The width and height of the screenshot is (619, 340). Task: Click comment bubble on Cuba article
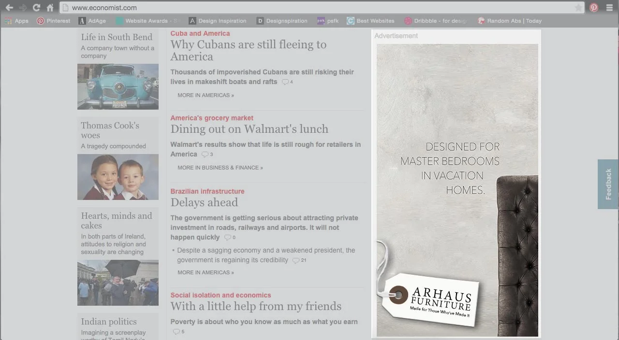[x=285, y=82]
